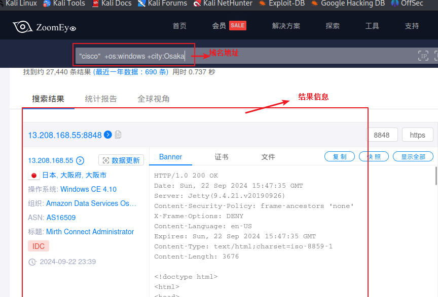Viewport: 438px width, 297px height.
Task: Copy address using icon beside 13.208.168.55:8848
Action: point(118,135)
